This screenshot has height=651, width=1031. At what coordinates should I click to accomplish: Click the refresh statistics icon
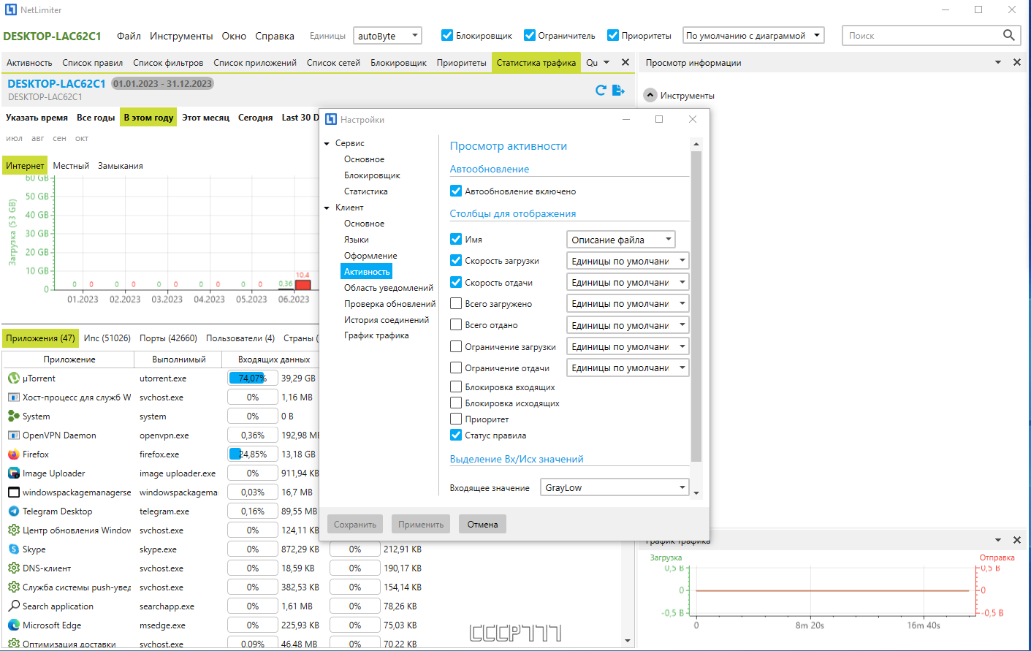601,90
